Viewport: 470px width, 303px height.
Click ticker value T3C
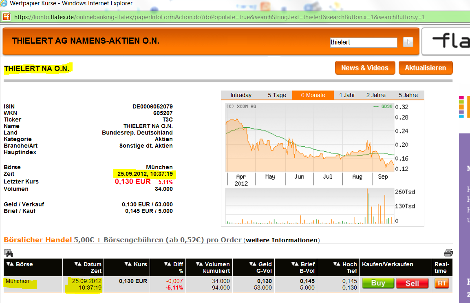click(x=168, y=120)
